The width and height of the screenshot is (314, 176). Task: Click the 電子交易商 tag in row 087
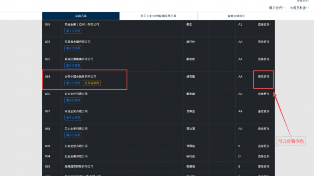pyautogui.click(x=73, y=118)
